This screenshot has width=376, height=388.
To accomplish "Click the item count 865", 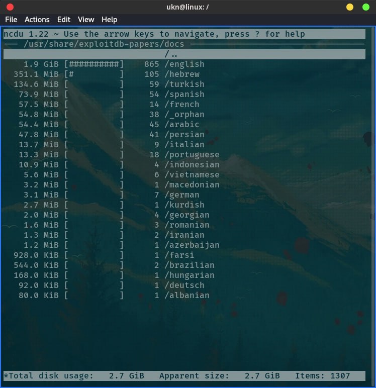I will coord(151,64).
